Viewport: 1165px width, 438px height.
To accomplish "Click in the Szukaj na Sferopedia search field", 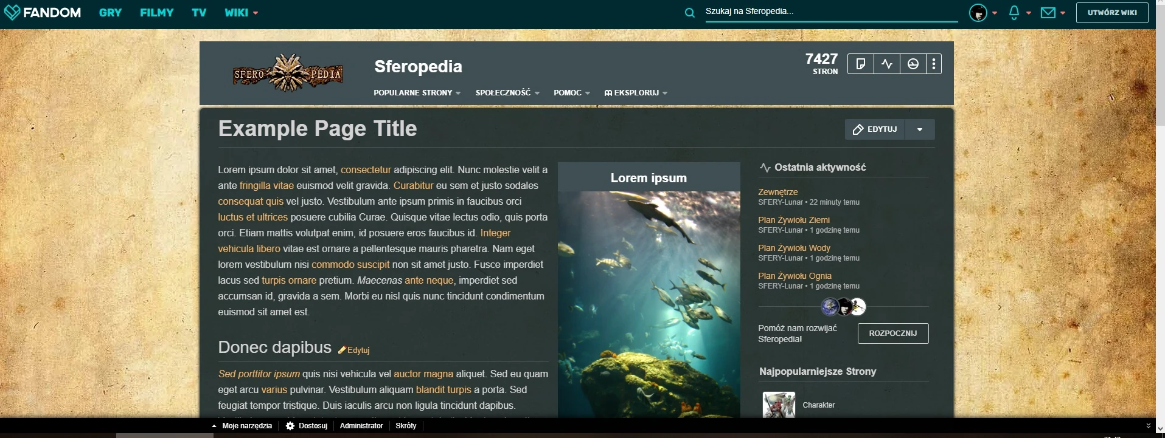I will pos(832,12).
